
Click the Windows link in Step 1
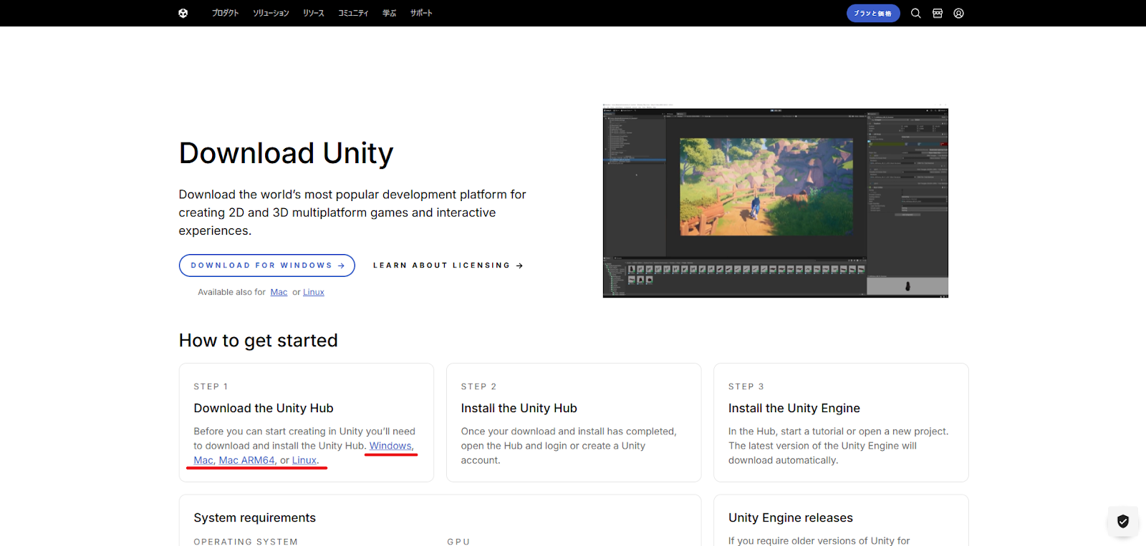point(390,446)
